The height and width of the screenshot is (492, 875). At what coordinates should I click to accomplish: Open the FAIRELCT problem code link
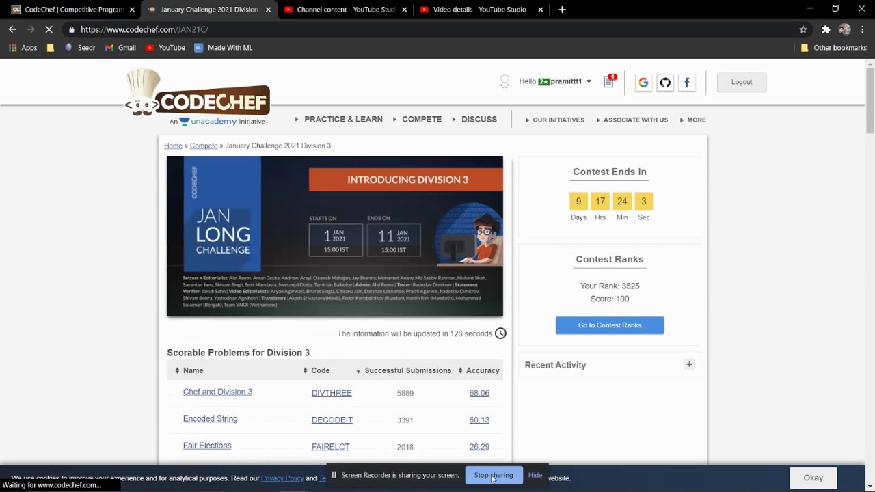coord(331,447)
